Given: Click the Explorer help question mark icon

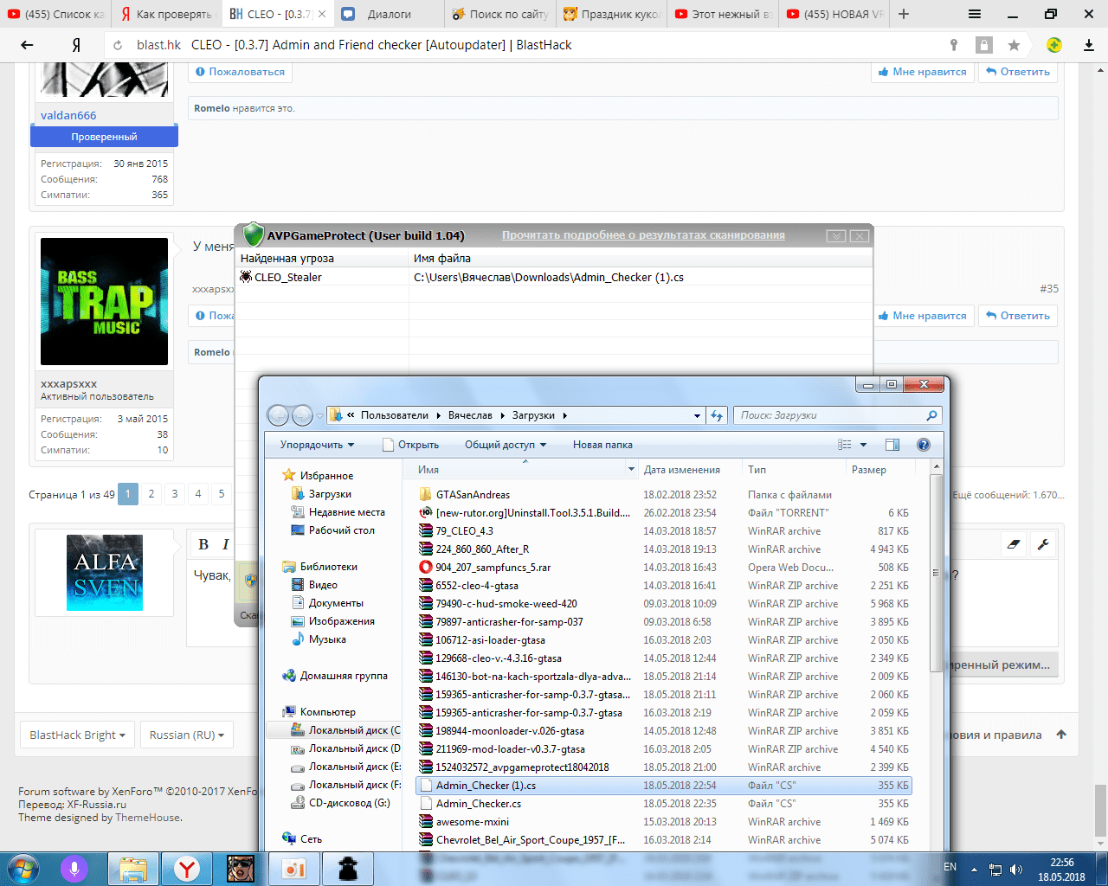Looking at the screenshot, I should [923, 445].
